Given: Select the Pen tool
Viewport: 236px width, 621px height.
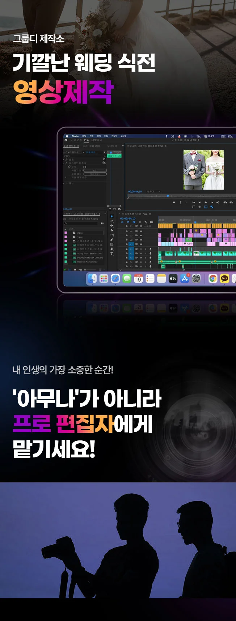Looking at the screenshot, I should 111,240.
